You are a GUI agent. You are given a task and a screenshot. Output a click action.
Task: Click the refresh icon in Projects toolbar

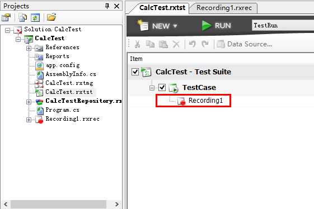pos(35,18)
